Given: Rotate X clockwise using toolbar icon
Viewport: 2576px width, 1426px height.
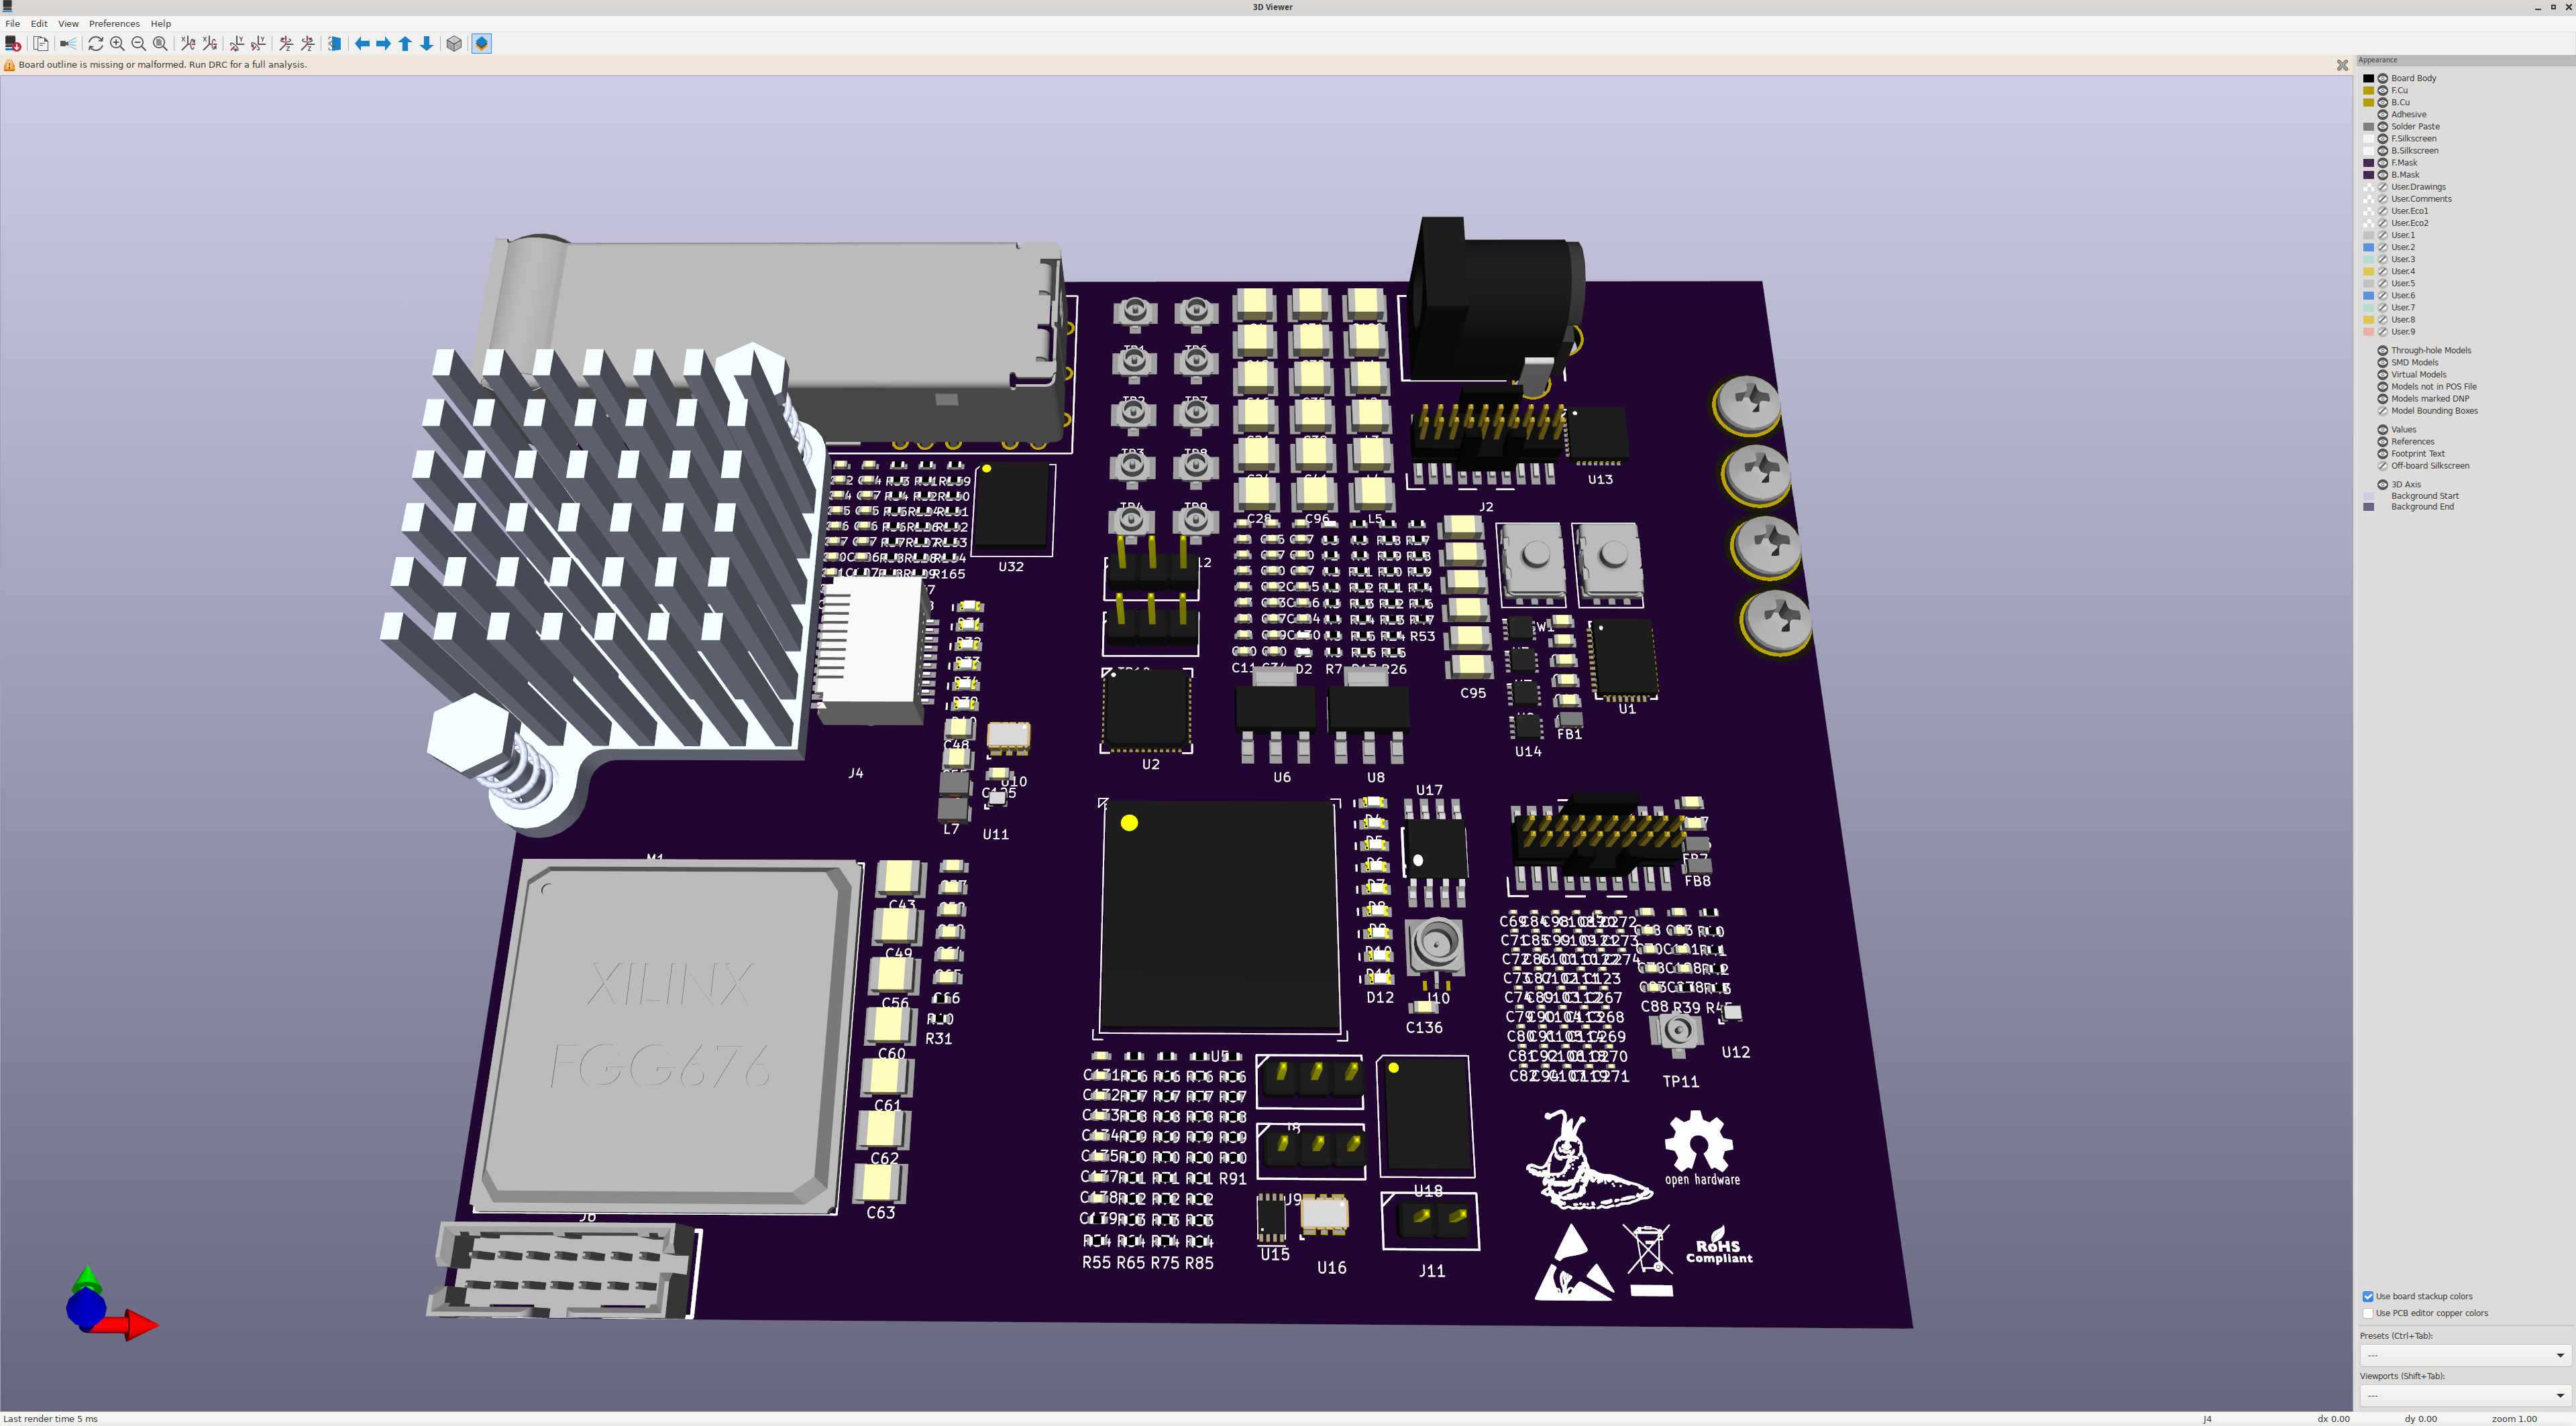Looking at the screenshot, I should 187,44.
